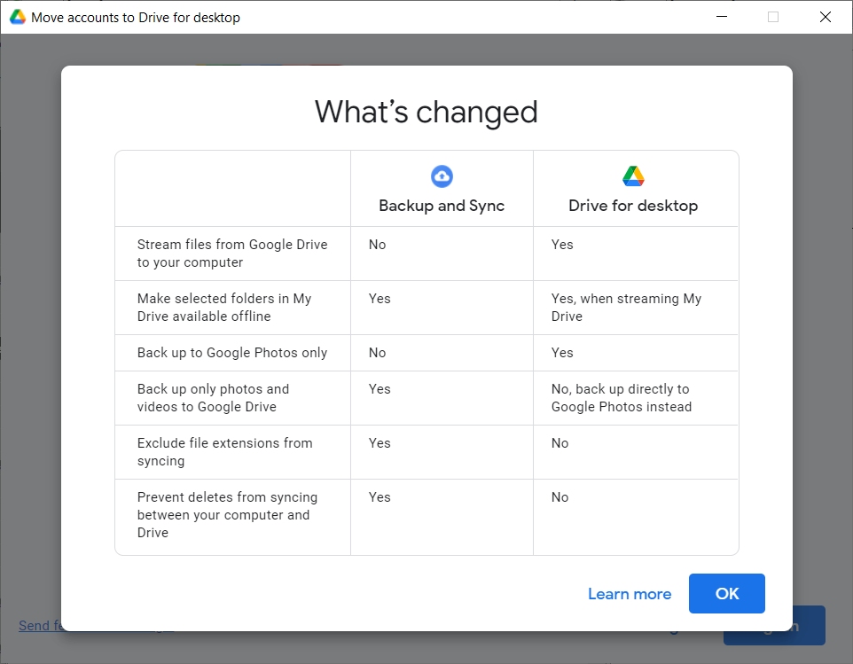Click Backup and Sync "No" for Stream files row
This screenshot has height=664, width=853.
[x=377, y=245]
